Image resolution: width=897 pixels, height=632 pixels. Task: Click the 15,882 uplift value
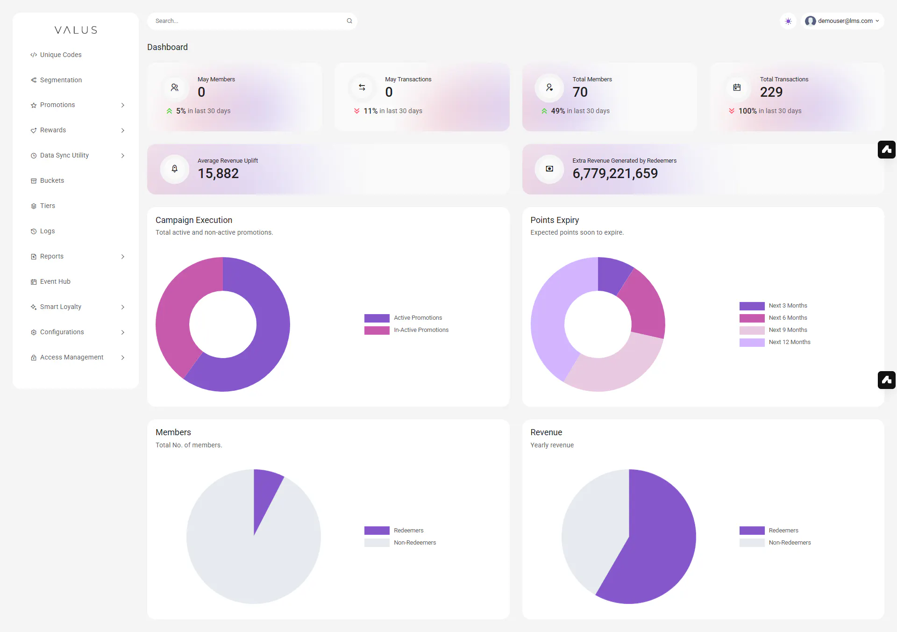click(x=218, y=173)
